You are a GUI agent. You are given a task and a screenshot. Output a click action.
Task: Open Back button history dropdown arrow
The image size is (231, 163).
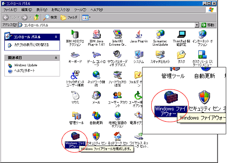pyautogui.click(x=19, y=17)
